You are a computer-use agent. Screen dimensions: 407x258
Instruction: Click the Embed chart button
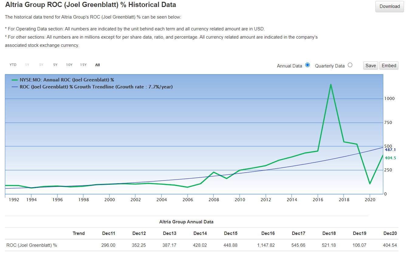point(389,66)
